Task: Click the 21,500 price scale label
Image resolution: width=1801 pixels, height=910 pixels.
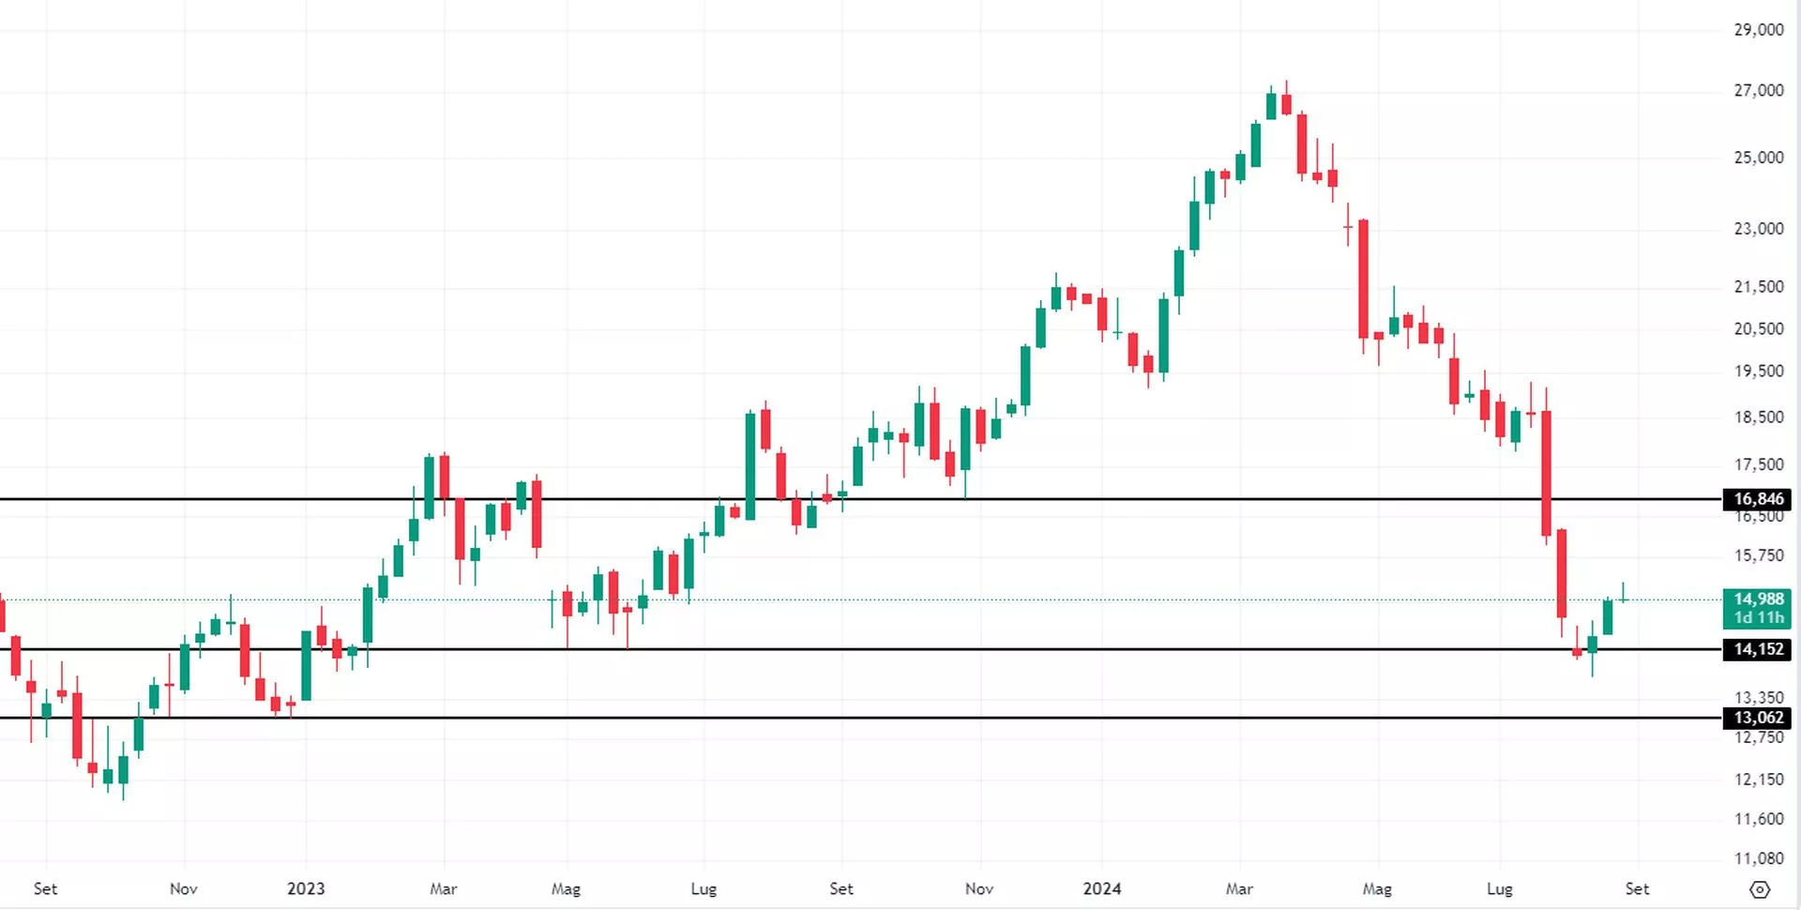Action: [x=1758, y=287]
